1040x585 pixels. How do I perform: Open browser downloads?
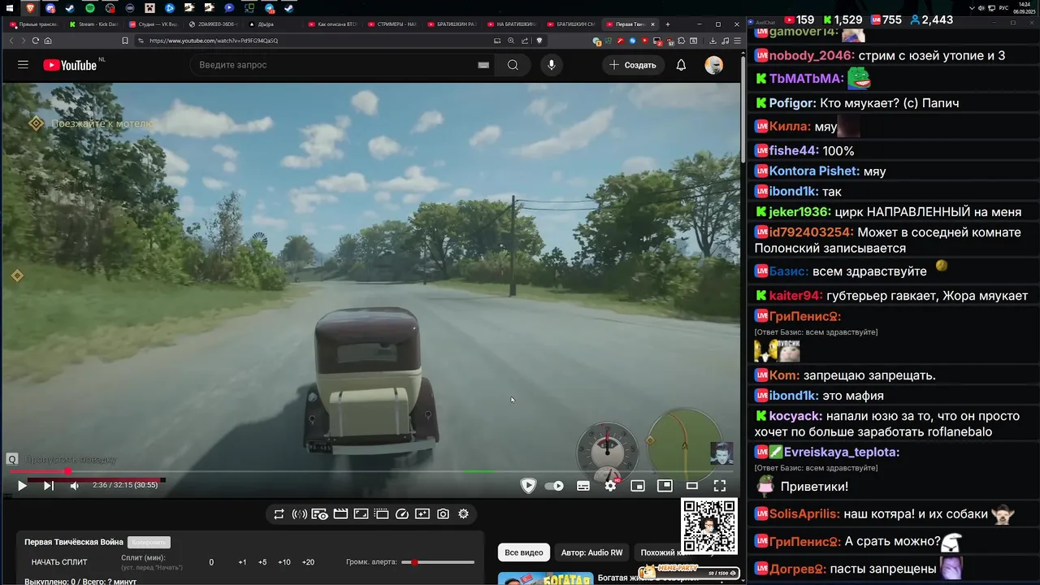713,41
